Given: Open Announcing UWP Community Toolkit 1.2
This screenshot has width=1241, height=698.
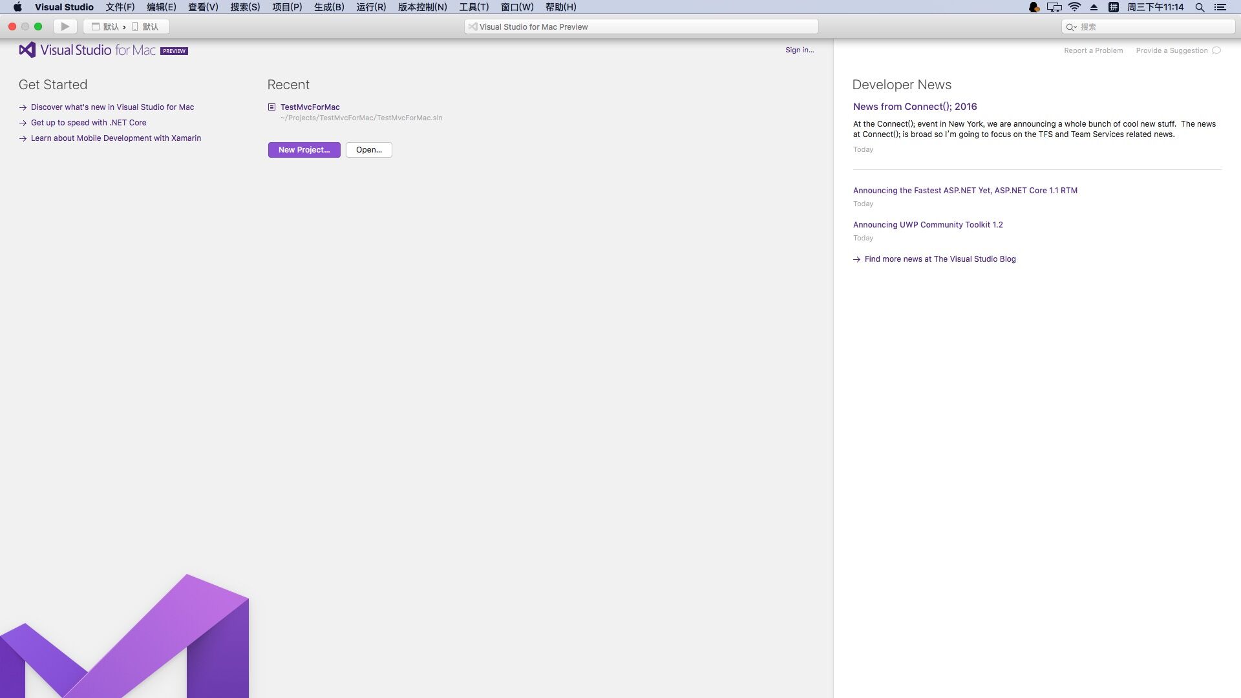Looking at the screenshot, I should tap(928, 225).
